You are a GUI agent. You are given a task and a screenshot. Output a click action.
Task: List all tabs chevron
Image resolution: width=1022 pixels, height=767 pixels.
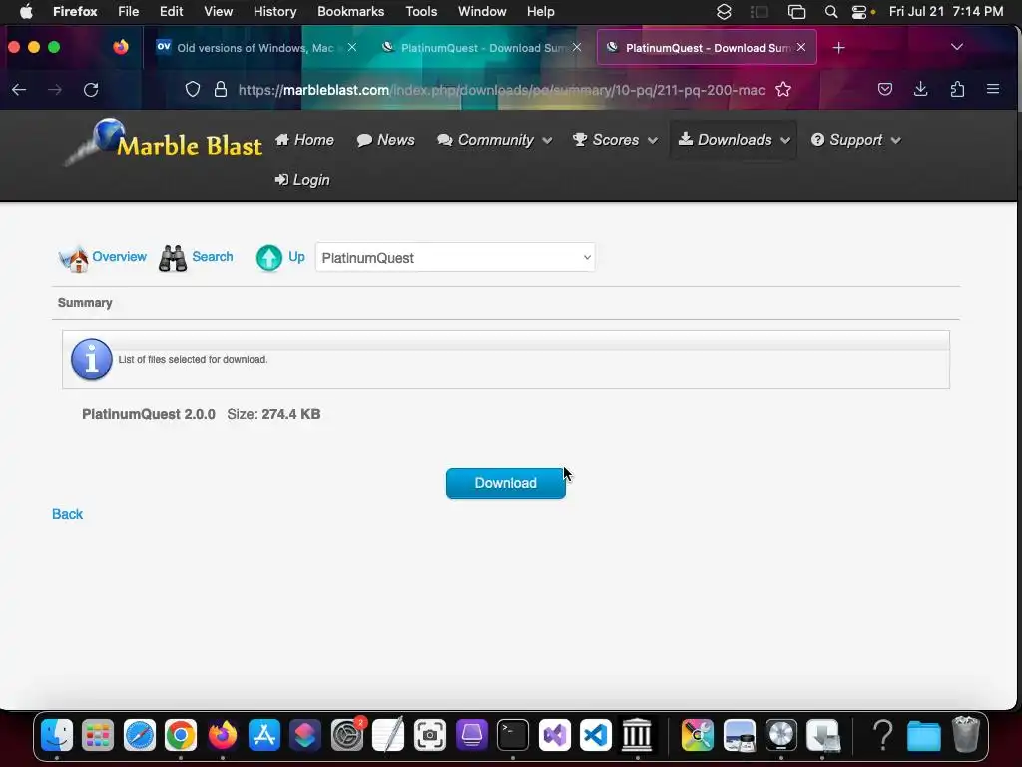(x=957, y=47)
